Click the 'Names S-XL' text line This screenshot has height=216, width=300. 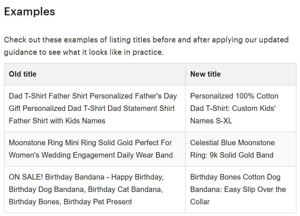211,121
